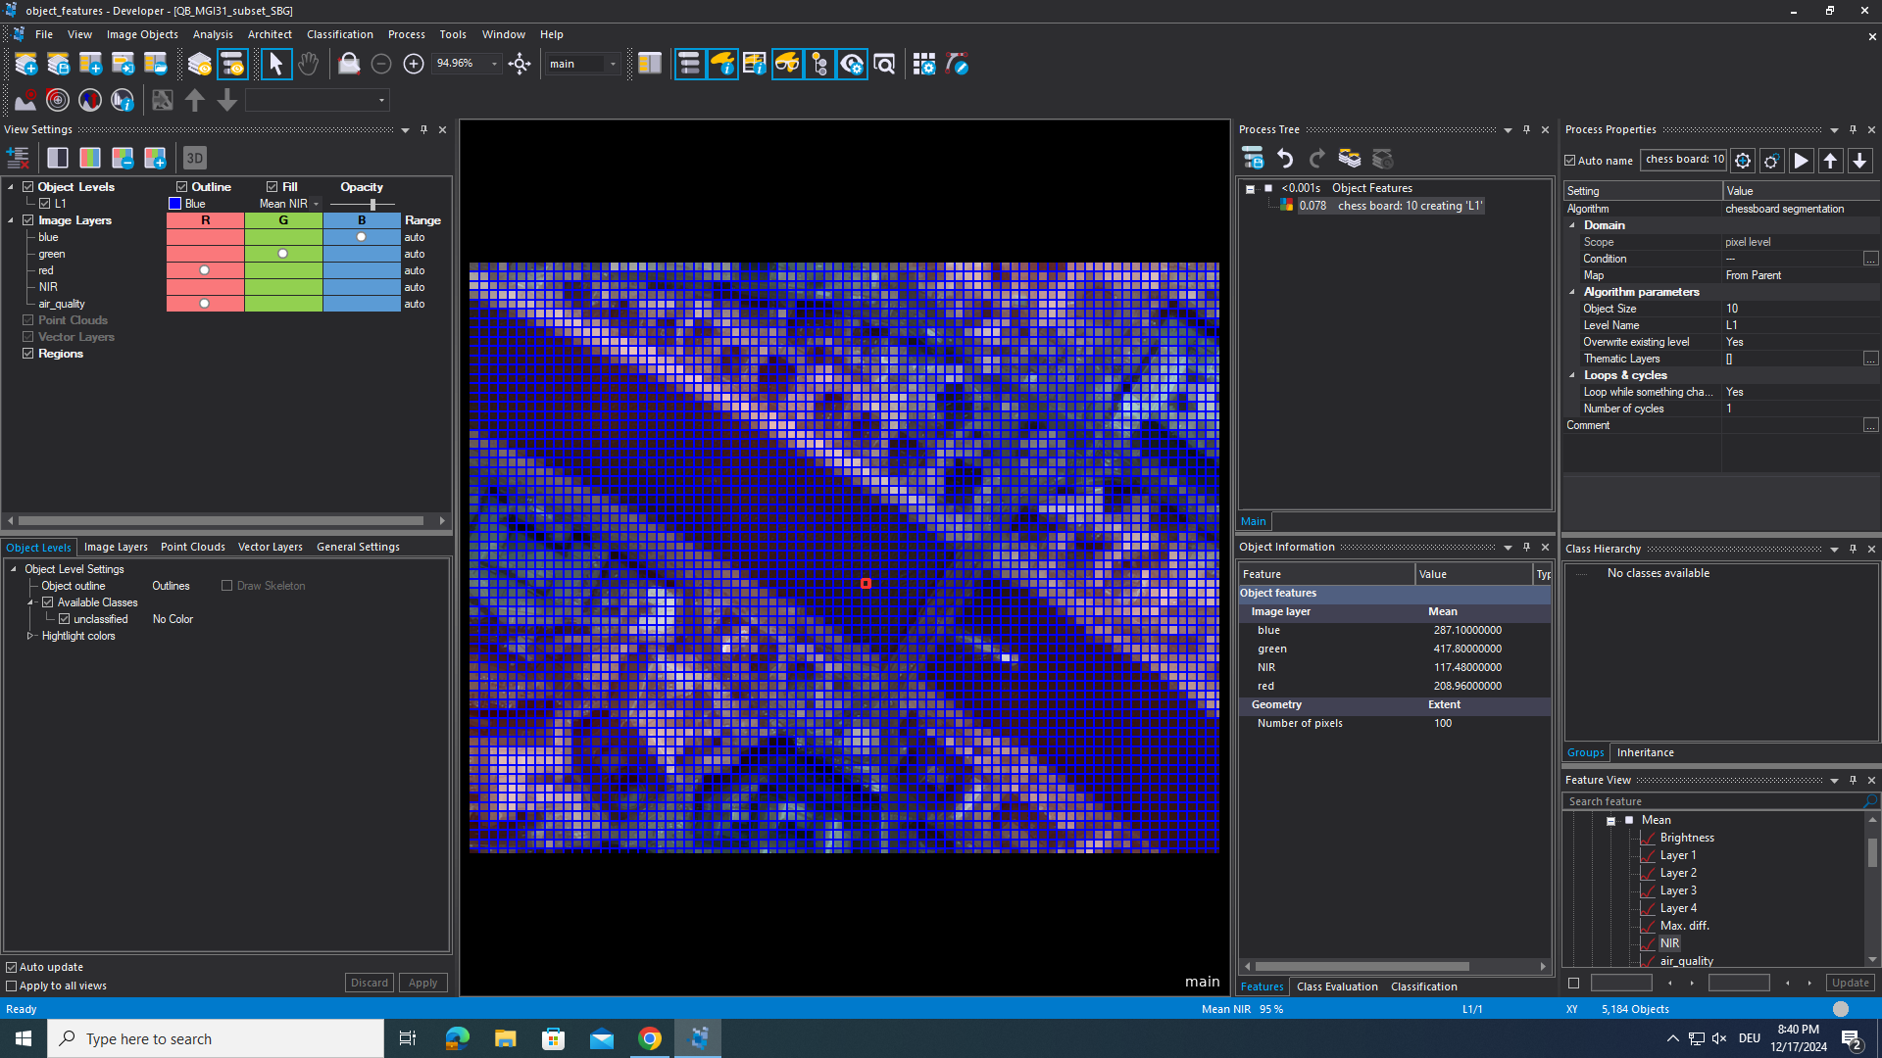
Task: Expand the Highlight colors tree node
Action: coord(30,637)
